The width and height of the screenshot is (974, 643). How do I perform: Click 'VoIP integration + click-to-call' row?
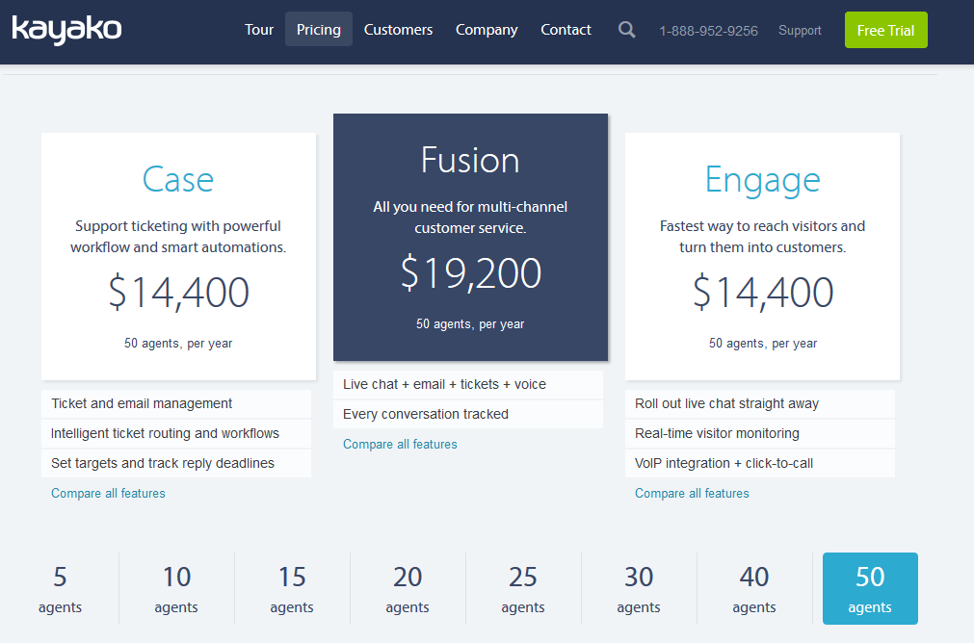tap(760, 464)
